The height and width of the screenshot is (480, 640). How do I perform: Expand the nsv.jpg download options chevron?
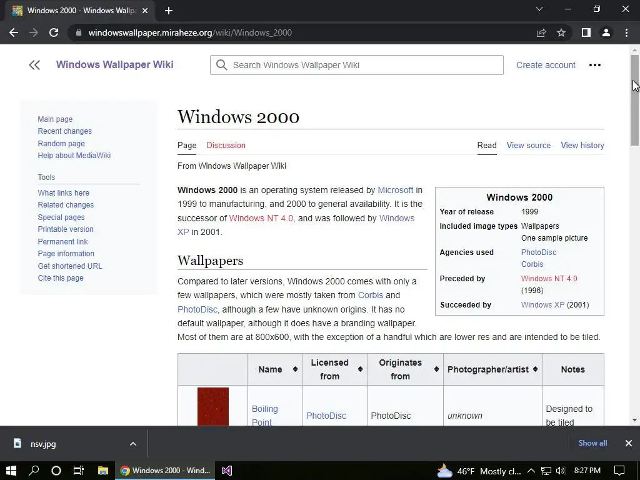click(133, 444)
